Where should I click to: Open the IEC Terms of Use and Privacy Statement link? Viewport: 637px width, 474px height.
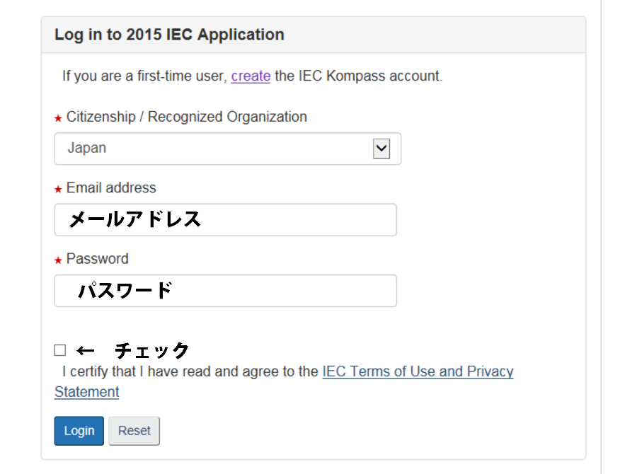click(418, 371)
